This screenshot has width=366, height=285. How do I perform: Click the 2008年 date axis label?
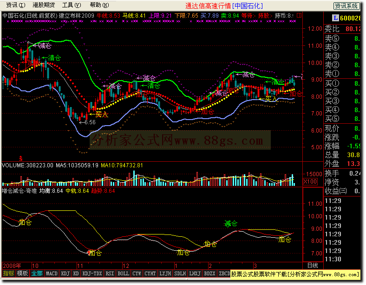12,266
